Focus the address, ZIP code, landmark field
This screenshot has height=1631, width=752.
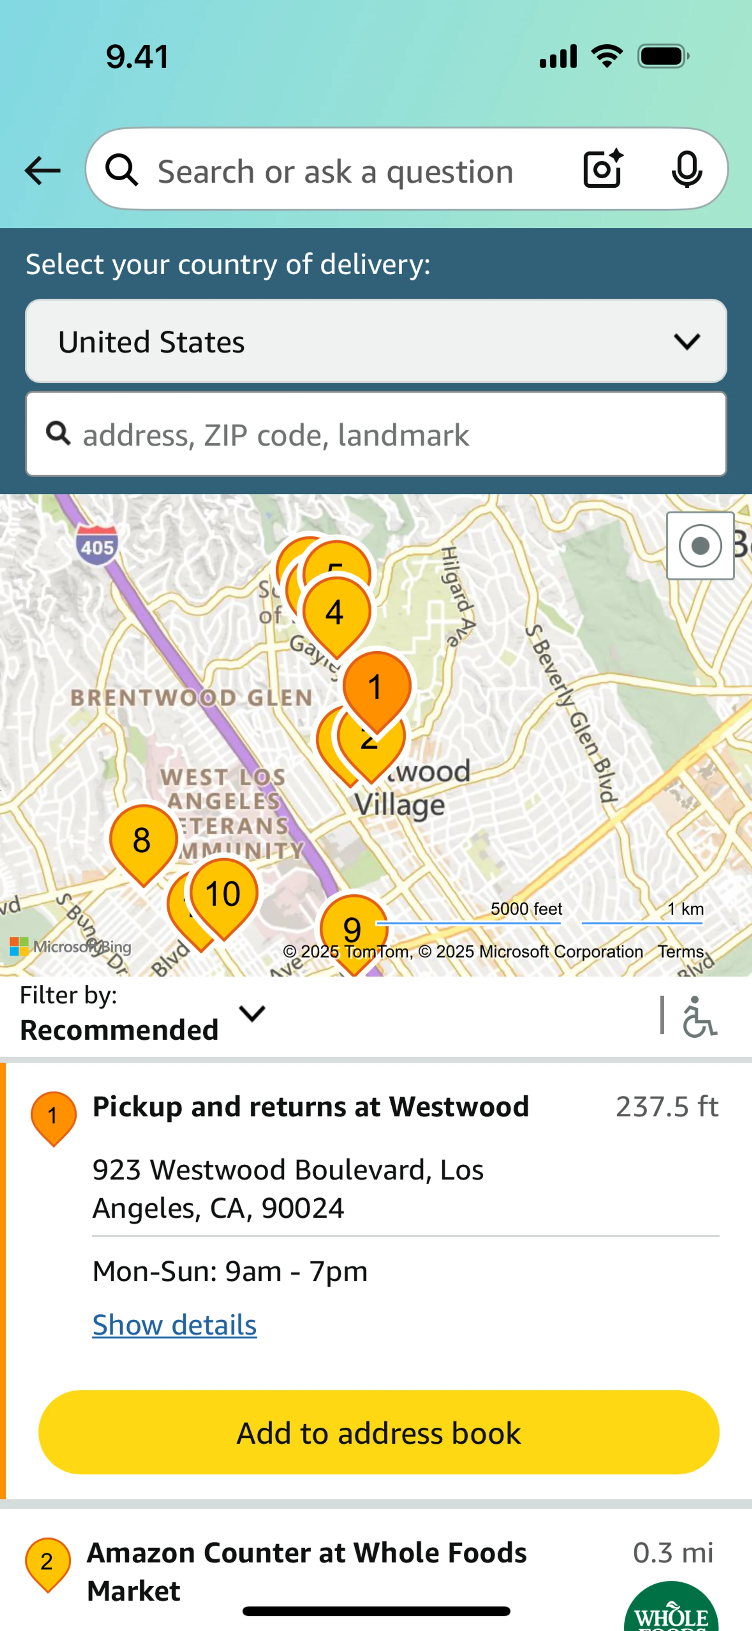tap(376, 434)
